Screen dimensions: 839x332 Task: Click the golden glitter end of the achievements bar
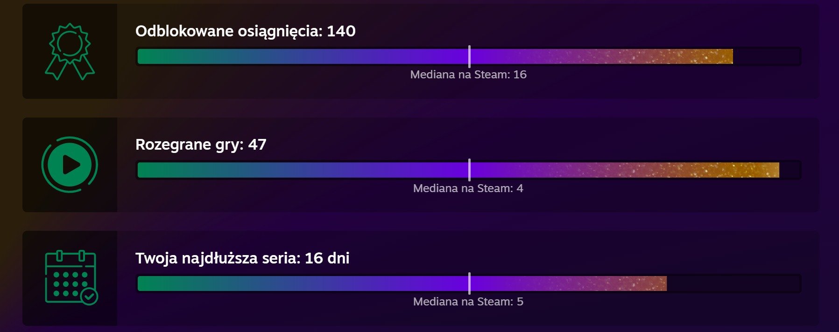pyautogui.click(x=710, y=56)
